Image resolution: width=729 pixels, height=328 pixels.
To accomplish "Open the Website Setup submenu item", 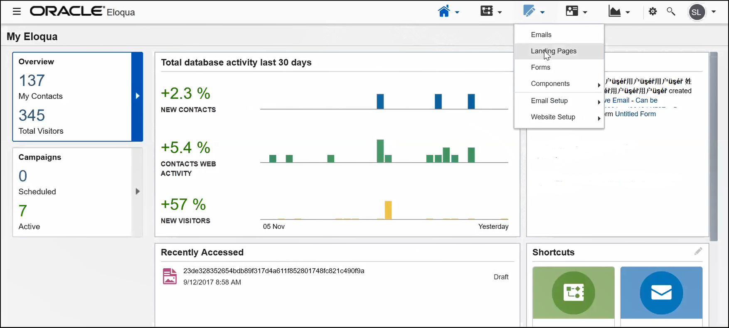I will tap(559, 117).
